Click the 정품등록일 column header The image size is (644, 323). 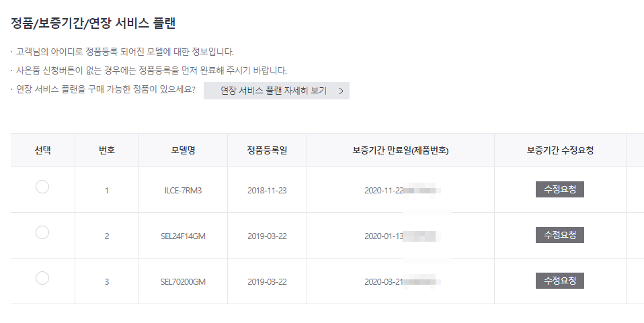[x=267, y=150]
